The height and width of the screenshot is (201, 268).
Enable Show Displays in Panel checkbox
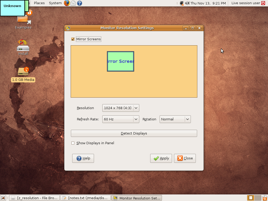point(73,143)
